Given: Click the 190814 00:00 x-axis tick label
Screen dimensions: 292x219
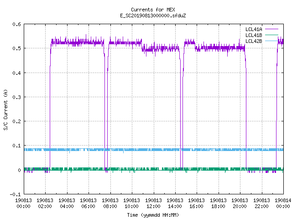Looking at the screenshot, I should pos(283,203).
